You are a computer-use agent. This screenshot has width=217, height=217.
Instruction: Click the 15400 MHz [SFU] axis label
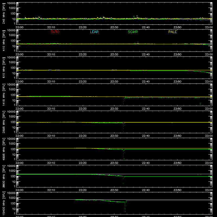[x=4, y=203]
